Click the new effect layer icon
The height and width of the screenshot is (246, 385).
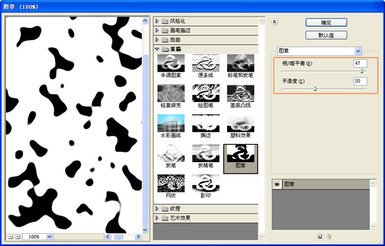[x=320, y=236]
